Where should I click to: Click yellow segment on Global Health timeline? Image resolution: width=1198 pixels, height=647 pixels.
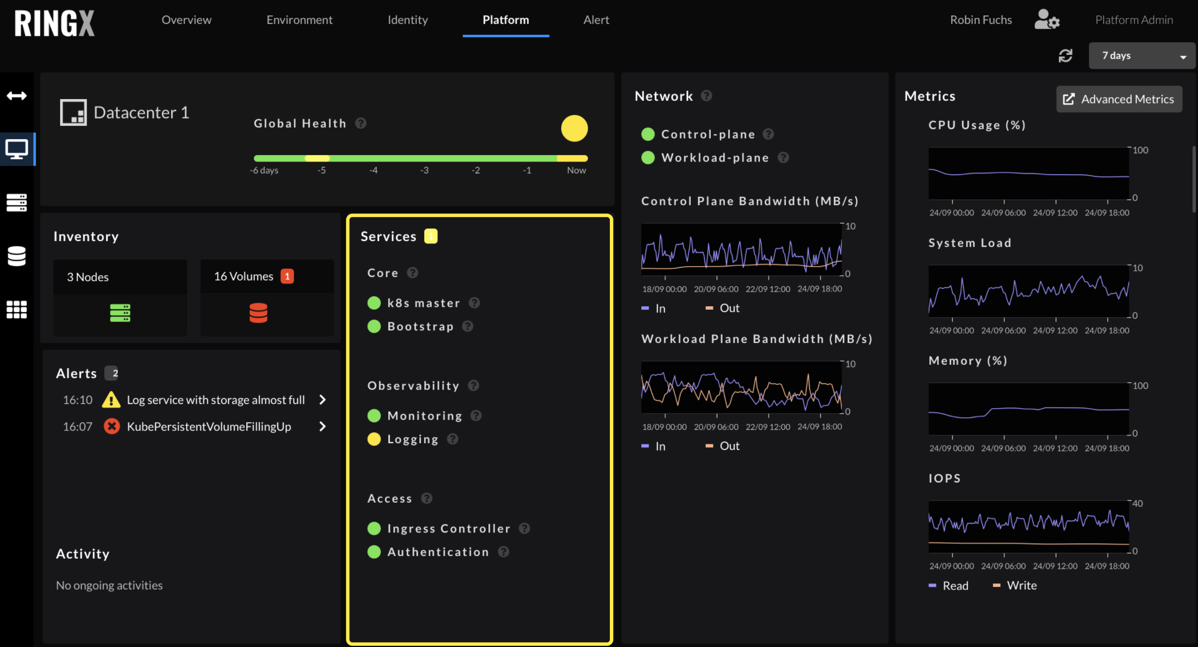point(317,158)
